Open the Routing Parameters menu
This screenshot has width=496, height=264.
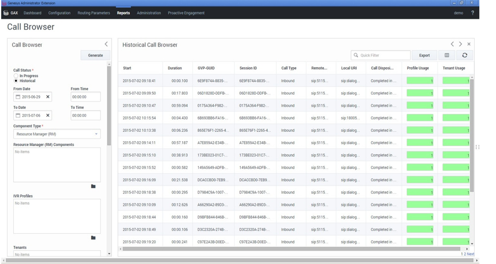(94, 13)
